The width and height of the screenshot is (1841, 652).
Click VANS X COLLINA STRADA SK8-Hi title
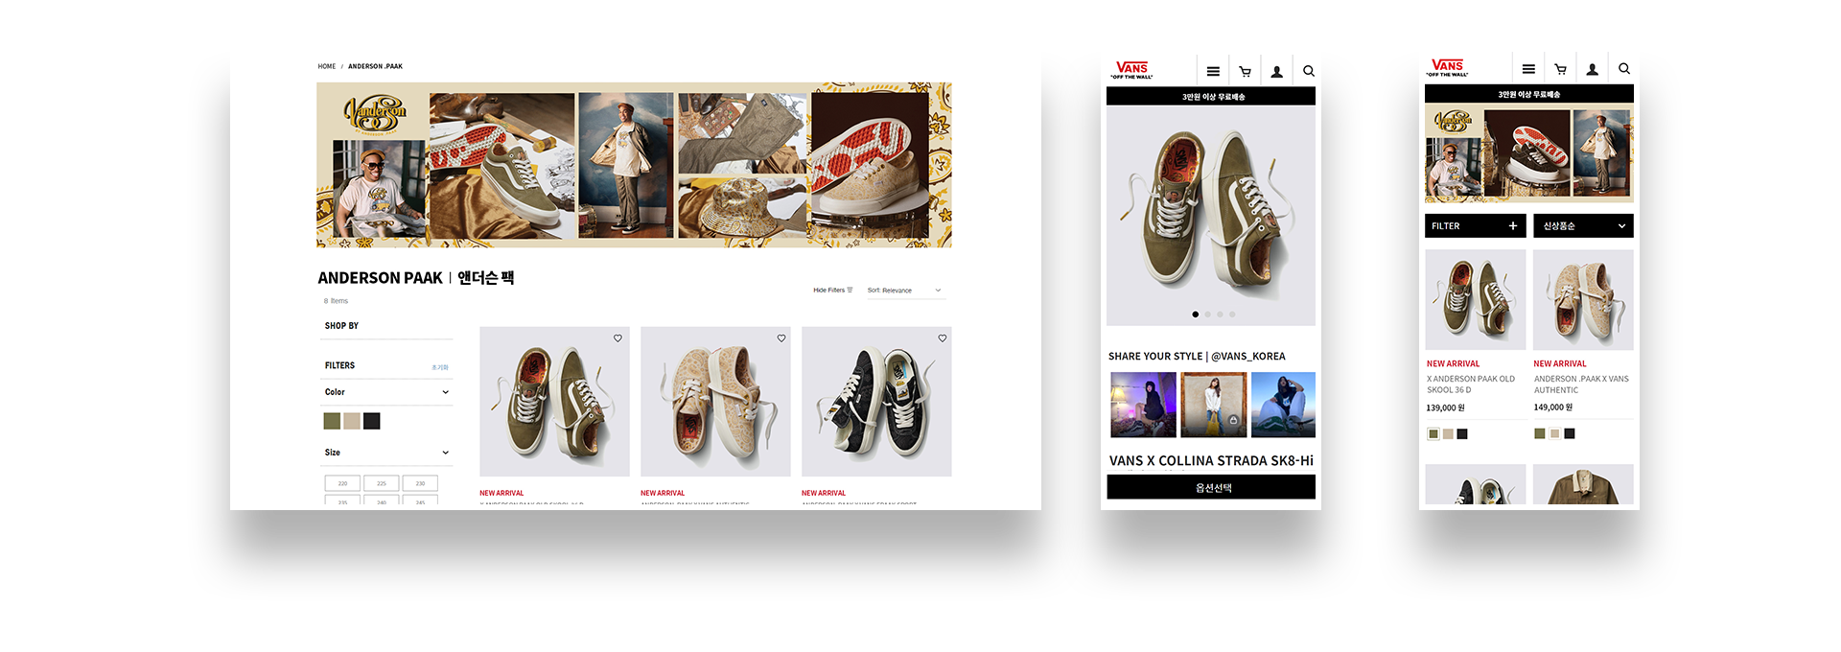(x=1211, y=461)
